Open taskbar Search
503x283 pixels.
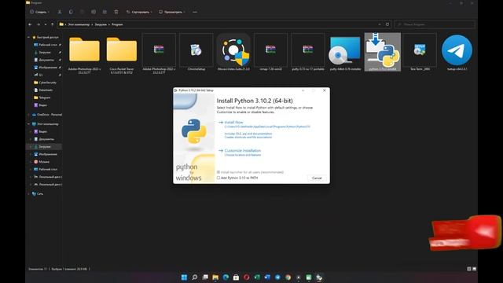(195, 277)
